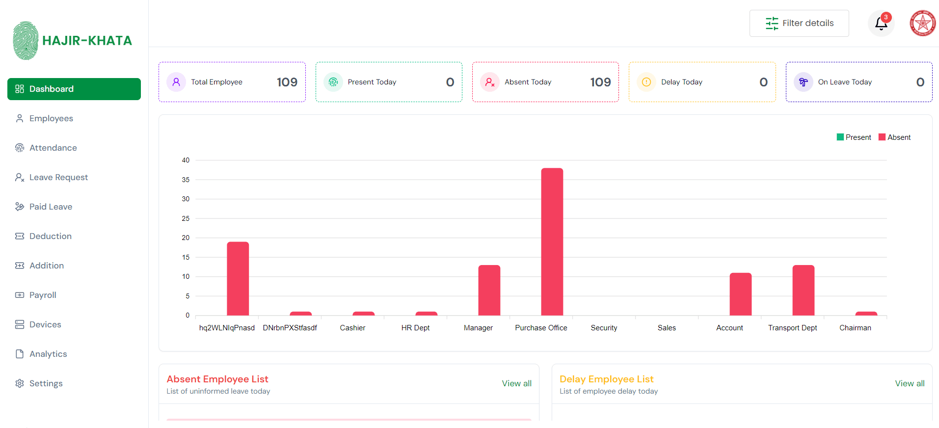The image size is (939, 428).
Task: Toggle the Present series in chart legend
Action: (x=854, y=137)
